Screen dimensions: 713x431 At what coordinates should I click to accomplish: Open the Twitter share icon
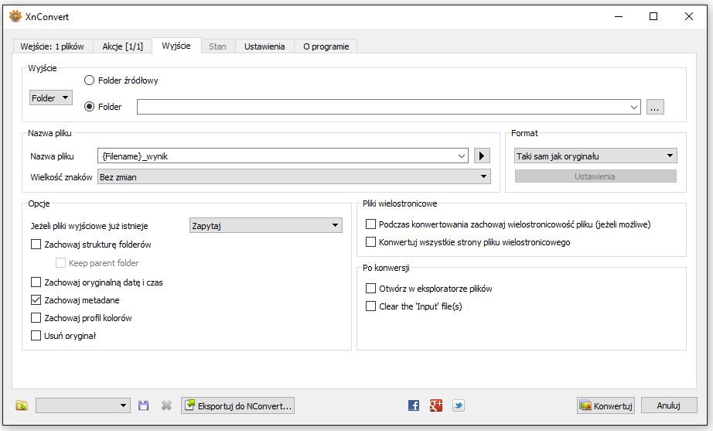pos(459,405)
